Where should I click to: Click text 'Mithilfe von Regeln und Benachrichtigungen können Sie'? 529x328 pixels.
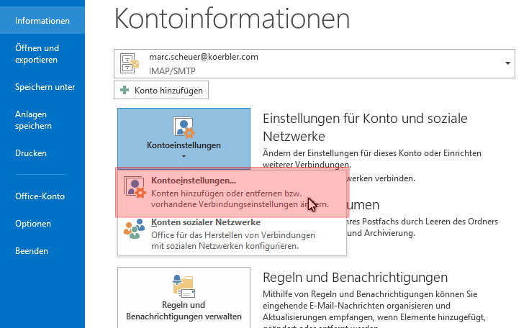point(370,294)
